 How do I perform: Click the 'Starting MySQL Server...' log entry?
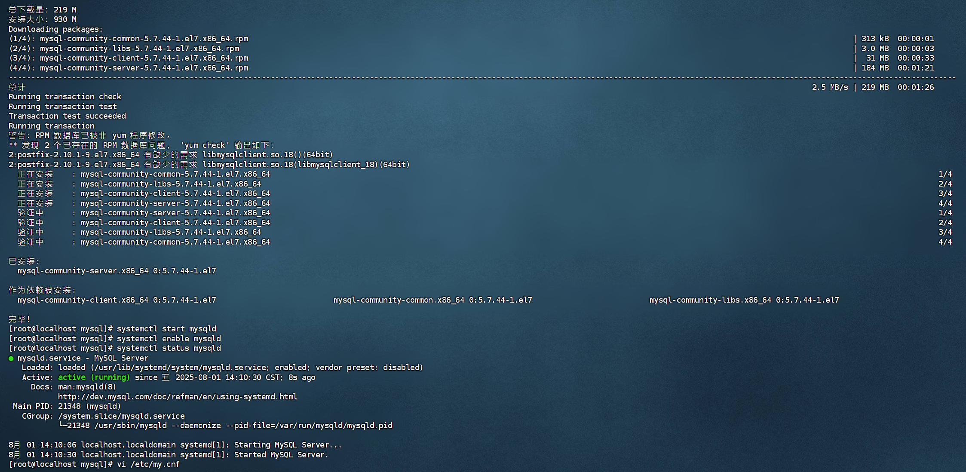click(x=288, y=445)
